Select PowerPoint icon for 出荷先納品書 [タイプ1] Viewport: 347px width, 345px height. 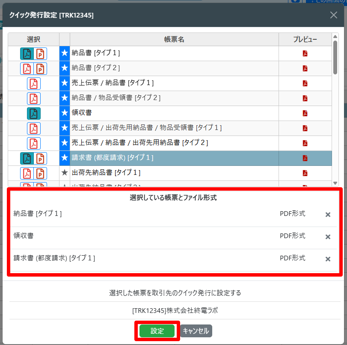pos(40,173)
